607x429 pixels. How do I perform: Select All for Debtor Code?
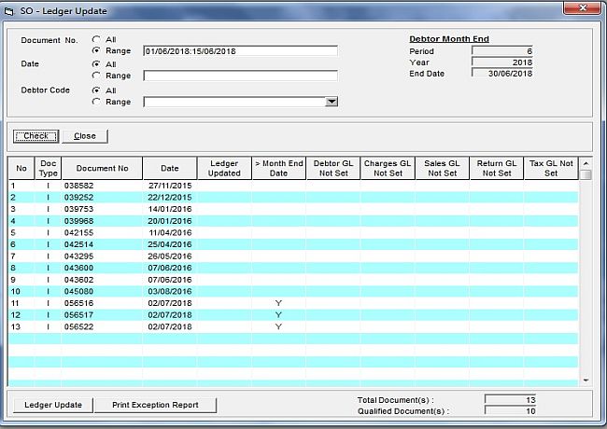(x=96, y=90)
